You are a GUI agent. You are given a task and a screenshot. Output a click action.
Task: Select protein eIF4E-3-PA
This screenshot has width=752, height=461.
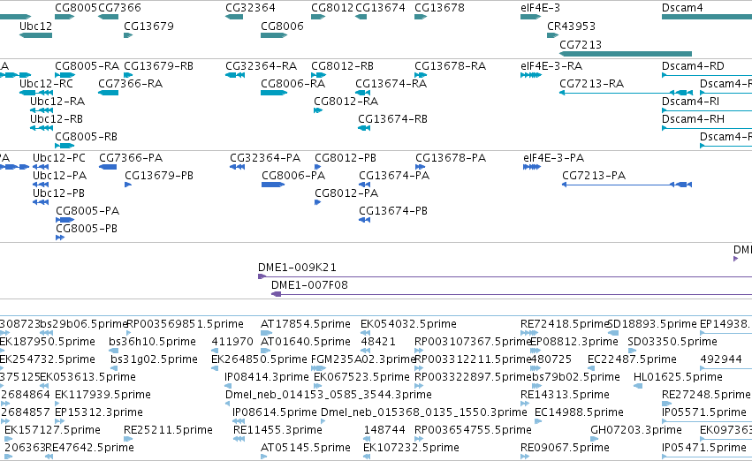click(x=532, y=167)
